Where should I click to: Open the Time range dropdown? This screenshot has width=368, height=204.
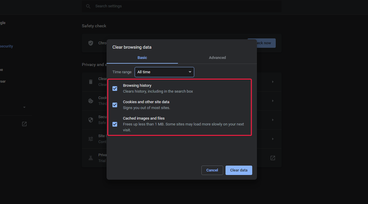[x=165, y=72]
